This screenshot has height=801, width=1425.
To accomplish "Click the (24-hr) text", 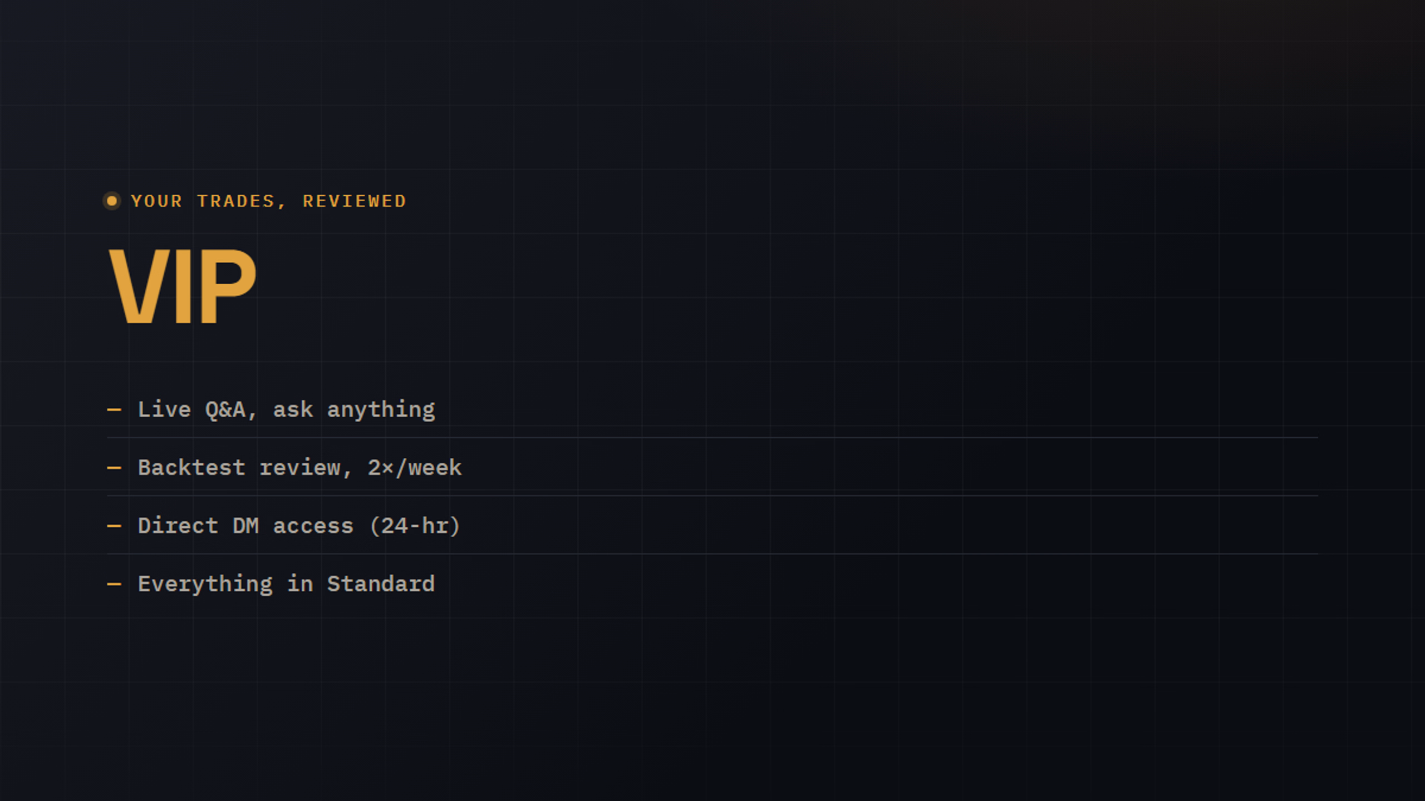I will (x=415, y=526).
